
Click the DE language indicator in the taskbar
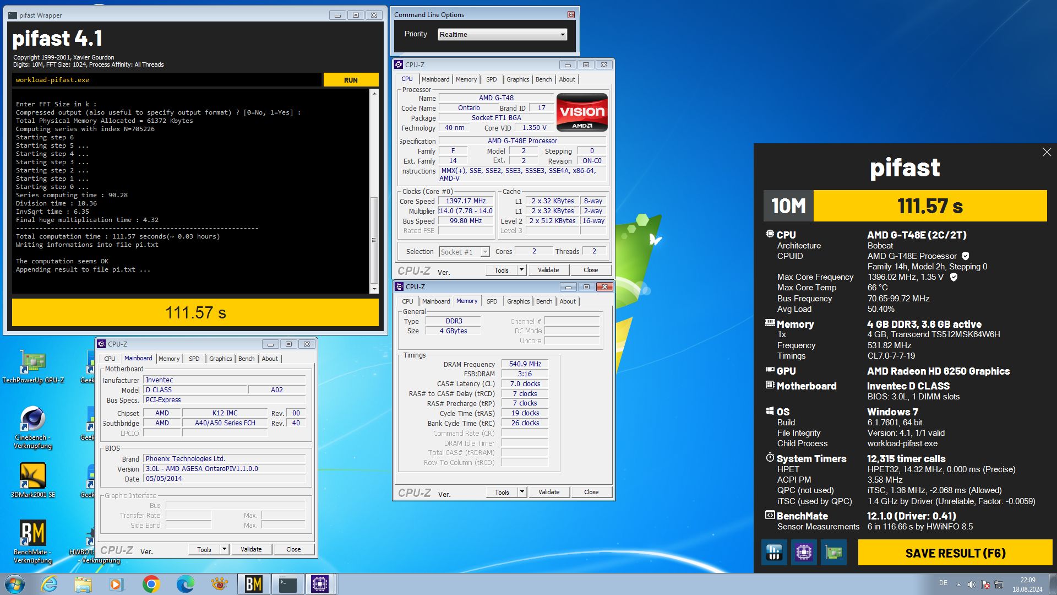pyautogui.click(x=943, y=583)
